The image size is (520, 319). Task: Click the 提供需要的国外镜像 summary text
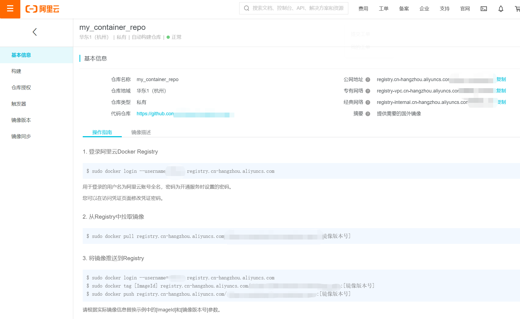[399, 114]
